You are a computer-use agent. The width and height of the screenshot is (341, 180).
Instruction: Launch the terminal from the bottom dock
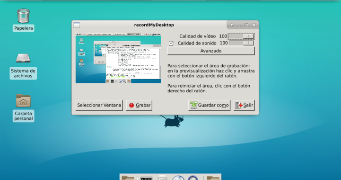146,179
